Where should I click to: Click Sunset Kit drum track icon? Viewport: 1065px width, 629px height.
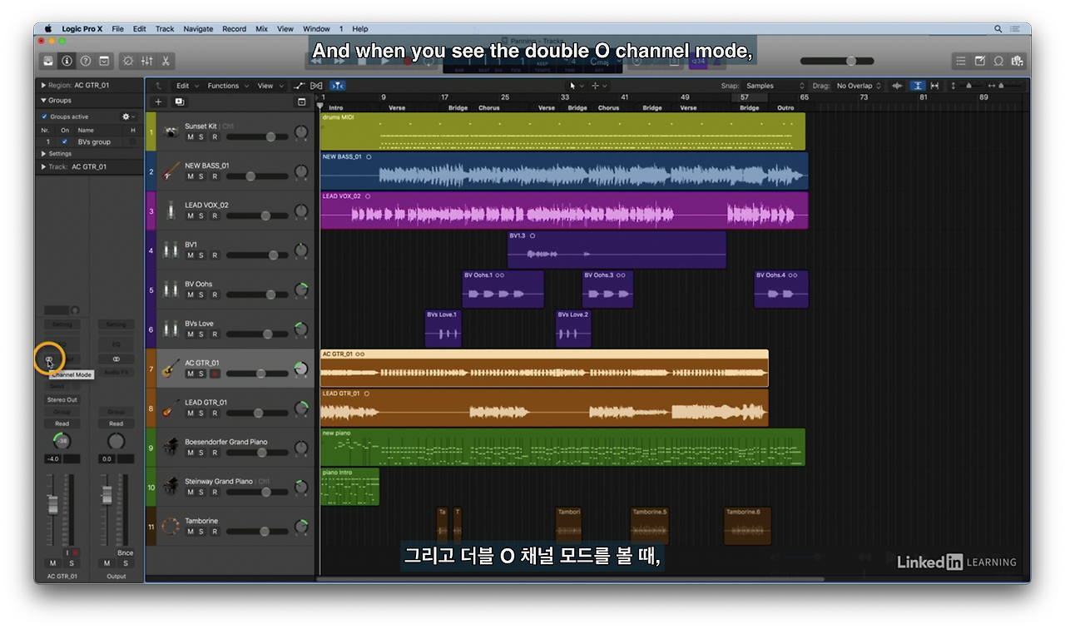(x=171, y=131)
